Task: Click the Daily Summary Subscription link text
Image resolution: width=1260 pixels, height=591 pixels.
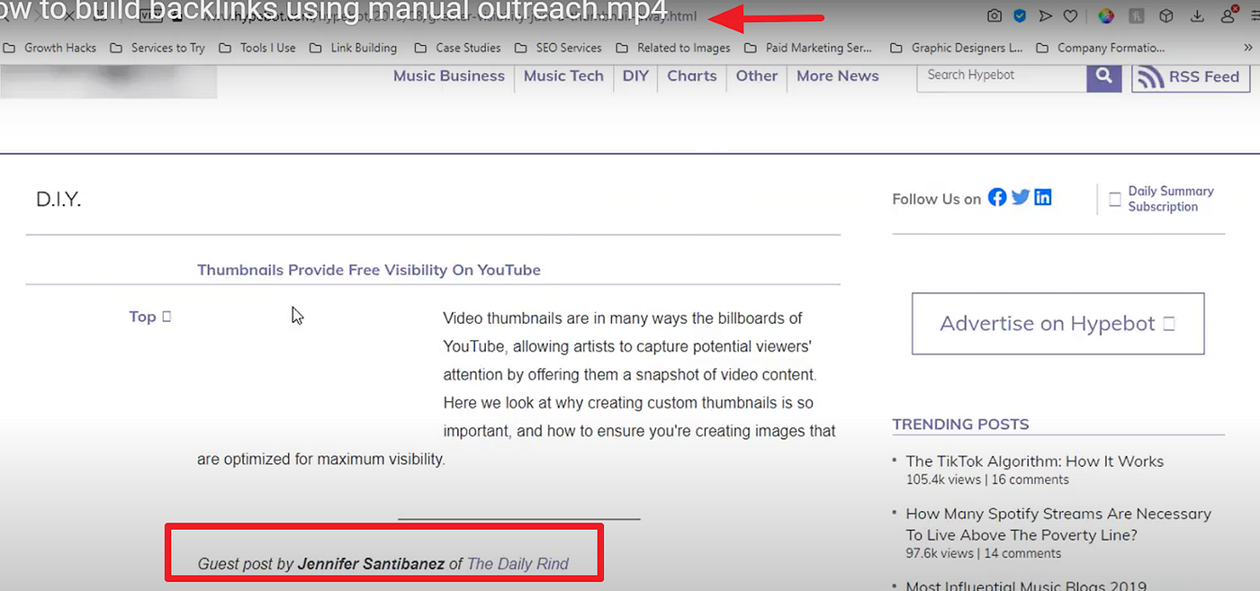Action: click(x=1171, y=199)
